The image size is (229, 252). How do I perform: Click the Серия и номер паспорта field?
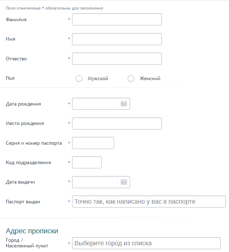pos(93,143)
